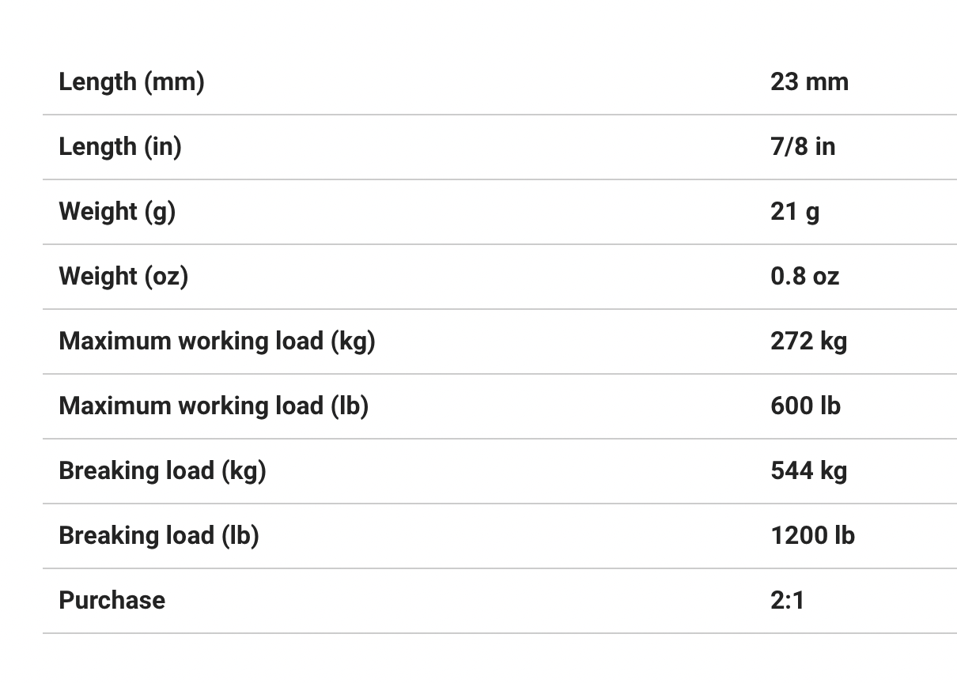Screen dimensions: 957x683
Task: Select the 1200 lb value
Action: (812, 535)
